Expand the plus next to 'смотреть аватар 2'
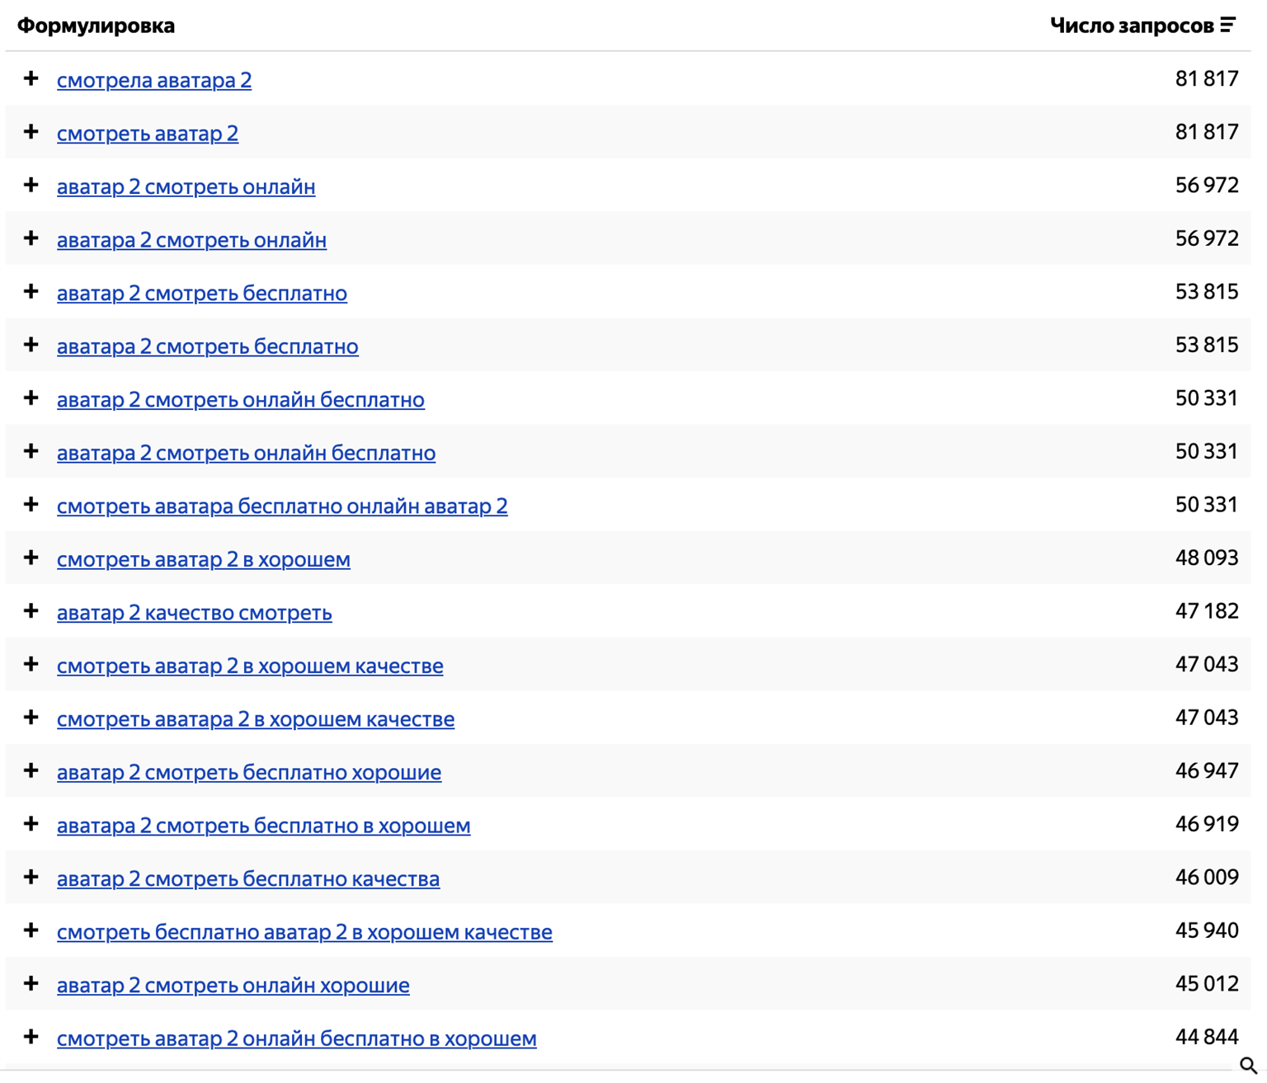Image resolution: width=1267 pixels, height=1083 pixels. click(x=31, y=132)
